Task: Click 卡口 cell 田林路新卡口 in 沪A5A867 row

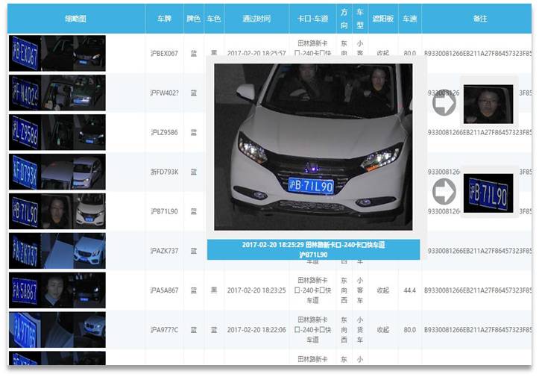Action: coord(312,290)
